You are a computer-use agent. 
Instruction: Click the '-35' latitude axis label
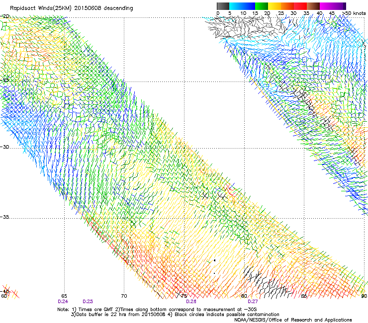(x=4, y=217)
